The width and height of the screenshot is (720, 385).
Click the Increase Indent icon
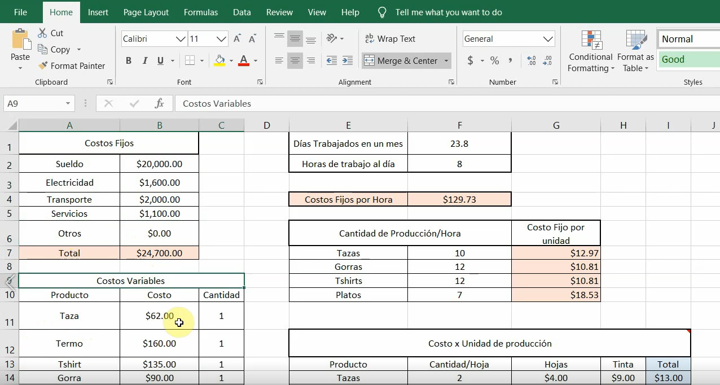[x=348, y=60]
